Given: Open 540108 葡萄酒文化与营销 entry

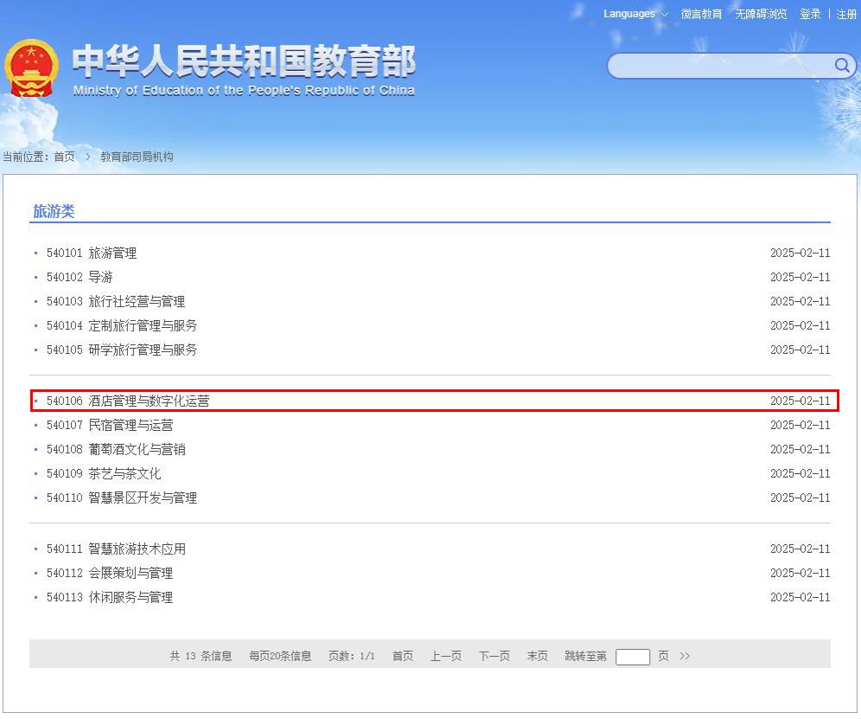Looking at the screenshot, I should coord(116,449).
